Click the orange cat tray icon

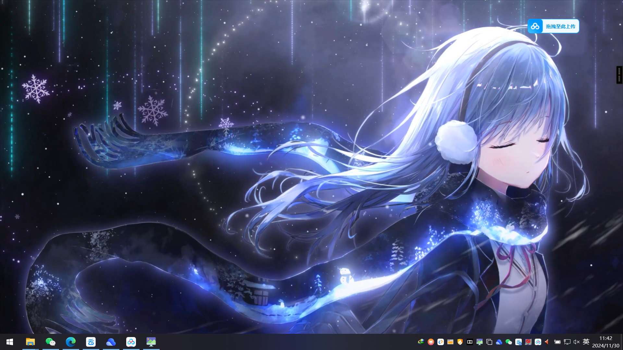pos(431,342)
